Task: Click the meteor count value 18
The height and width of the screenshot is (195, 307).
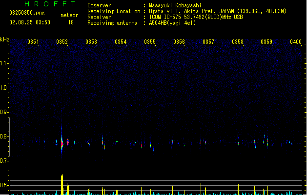Action: [x=71, y=22]
